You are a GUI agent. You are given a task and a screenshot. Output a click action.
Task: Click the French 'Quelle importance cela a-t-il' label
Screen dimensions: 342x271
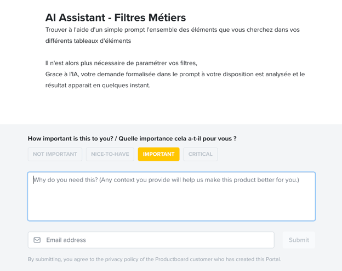178,139
